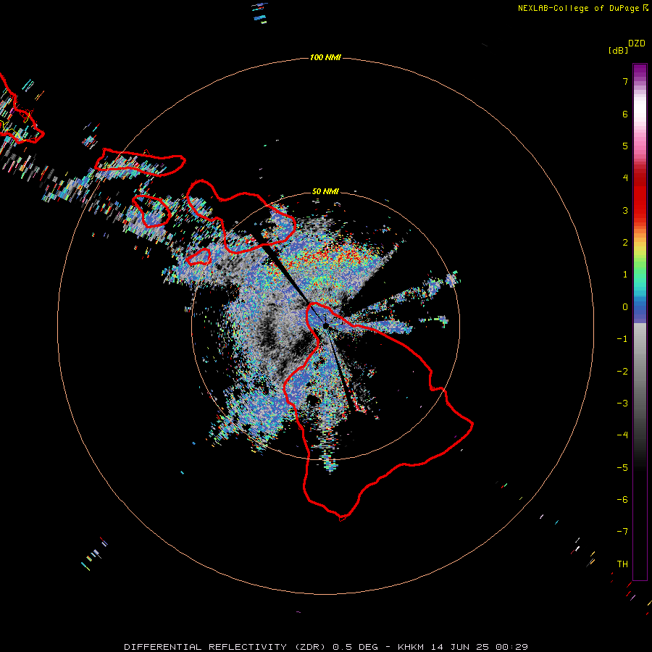652x652 pixels.
Task: Click the 100 NMI range ring label
Action: [x=325, y=57]
